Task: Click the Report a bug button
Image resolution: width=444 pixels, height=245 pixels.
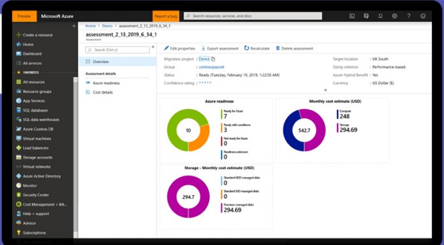Action: point(166,16)
